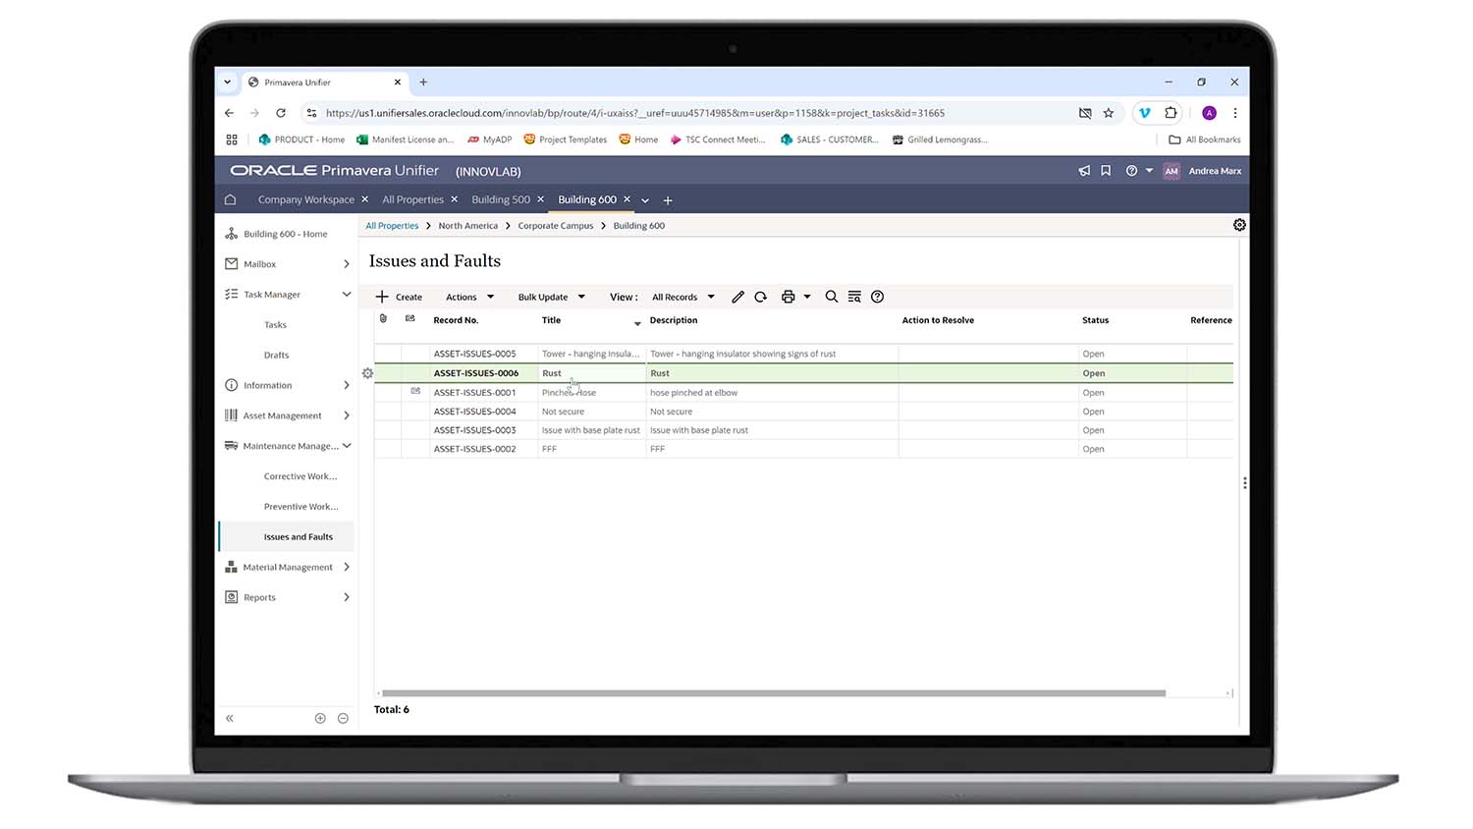Close the Building 500 tab

540,199
